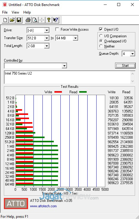Image resolution: width=139 pixels, height=219 pixels.
Task: Click the Intel 750 Series U2 description field
Action: point(69,77)
